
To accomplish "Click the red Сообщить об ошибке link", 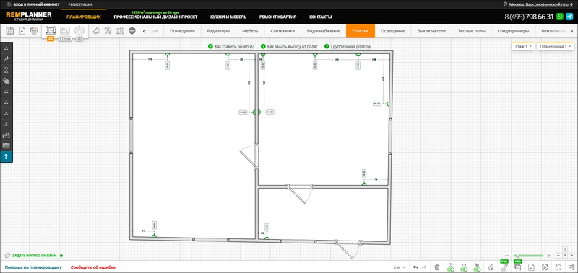I will 93,267.
